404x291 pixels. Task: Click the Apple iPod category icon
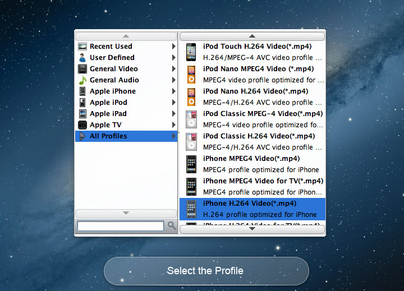82,103
